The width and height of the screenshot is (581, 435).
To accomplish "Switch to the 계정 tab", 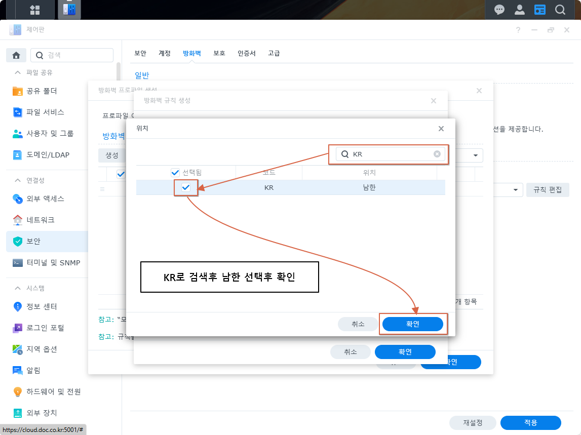I will point(165,53).
